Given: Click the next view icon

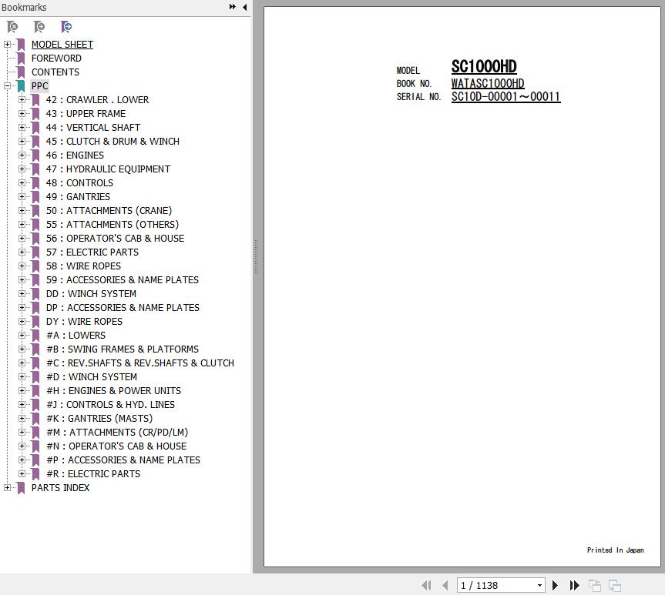Looking at the screenshot, I should click(x=615, y=586).
